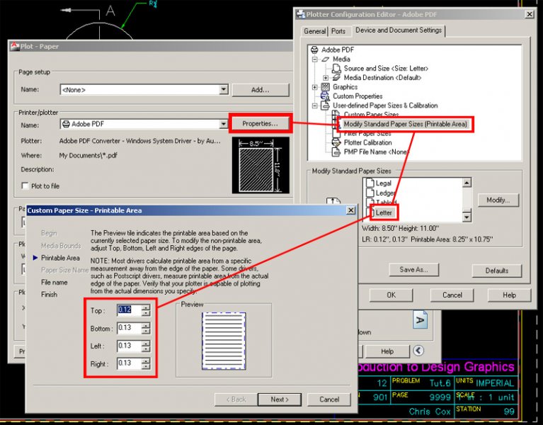Click the Left margin input field
Viewport: 543px width, 425px height.
[x=129, y=346]
